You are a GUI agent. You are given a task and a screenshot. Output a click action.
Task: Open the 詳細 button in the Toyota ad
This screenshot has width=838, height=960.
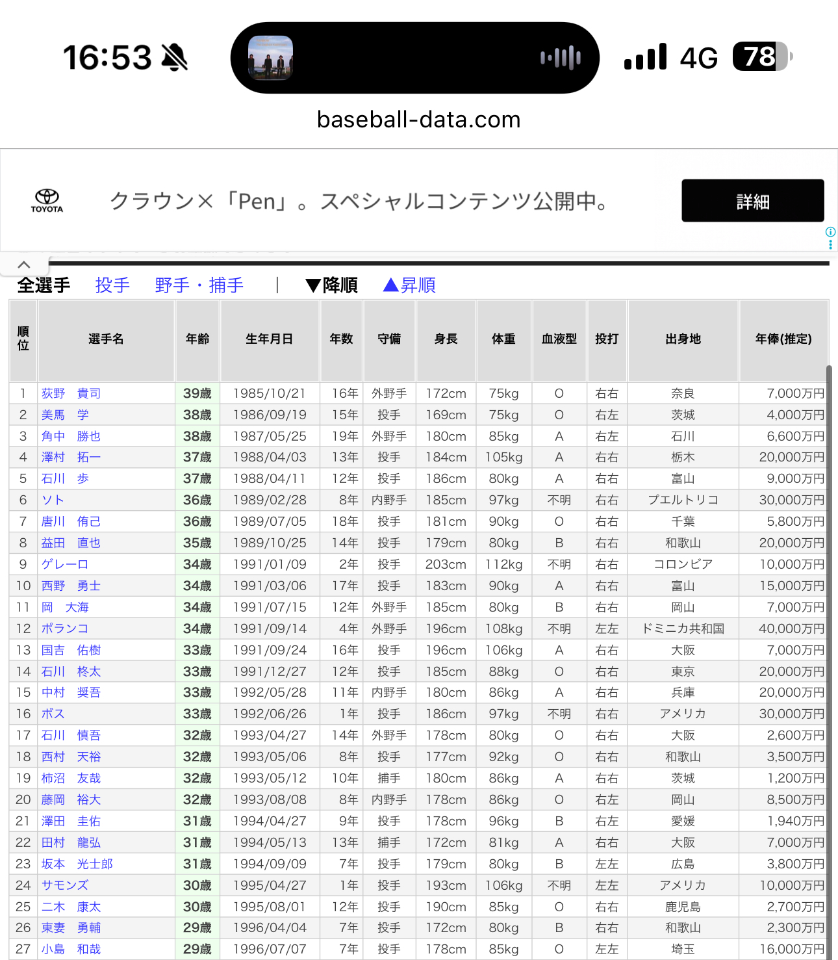pos(753,201)
